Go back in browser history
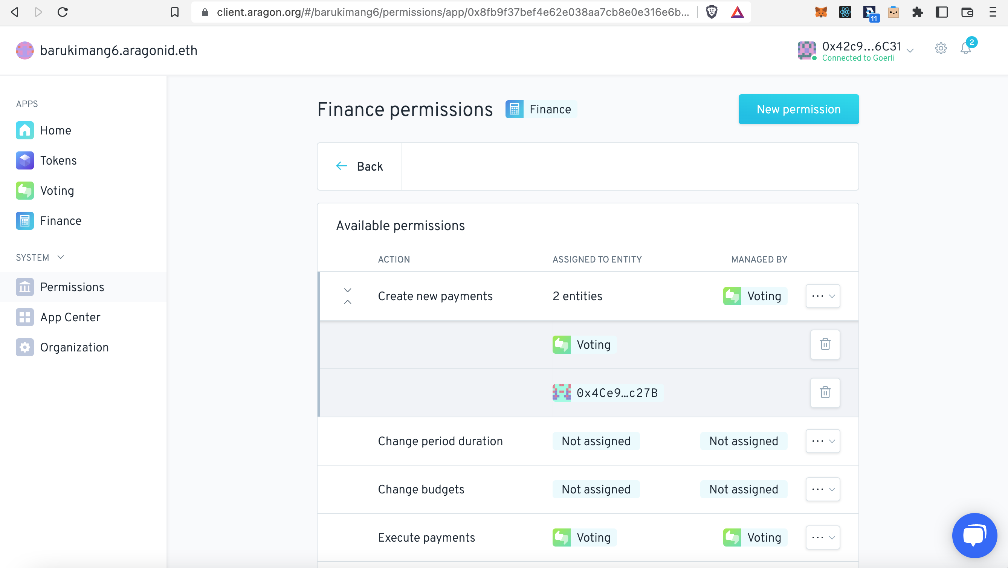 pyautogui.click(x=15, y=12)
